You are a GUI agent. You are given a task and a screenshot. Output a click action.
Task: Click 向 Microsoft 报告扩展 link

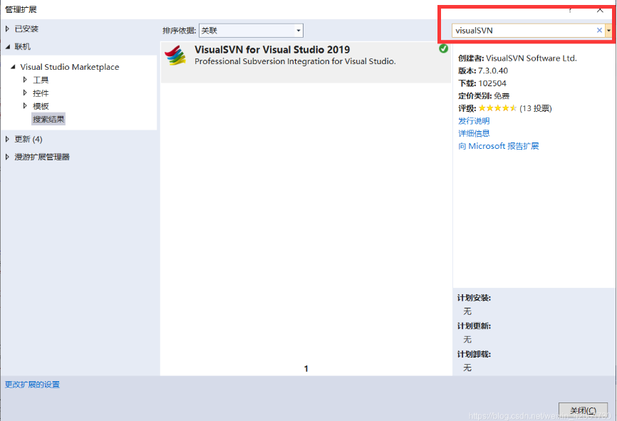498,146
